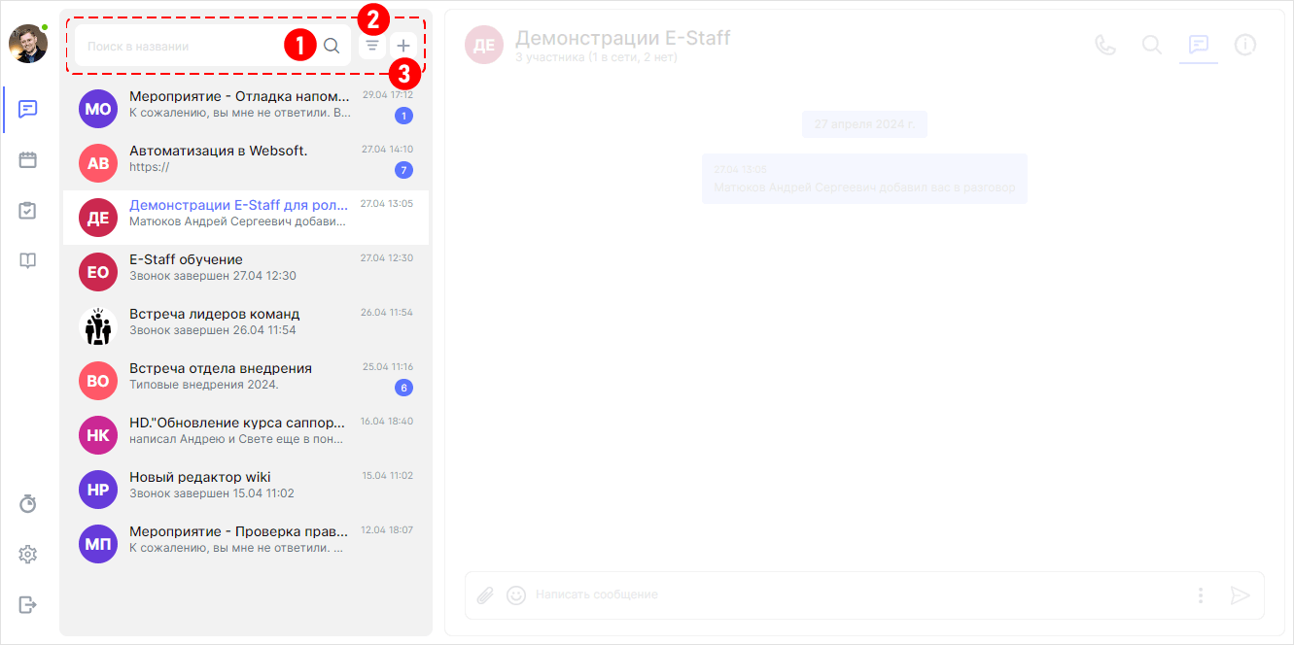Open the new chat plus menu

tap(402, 45)
